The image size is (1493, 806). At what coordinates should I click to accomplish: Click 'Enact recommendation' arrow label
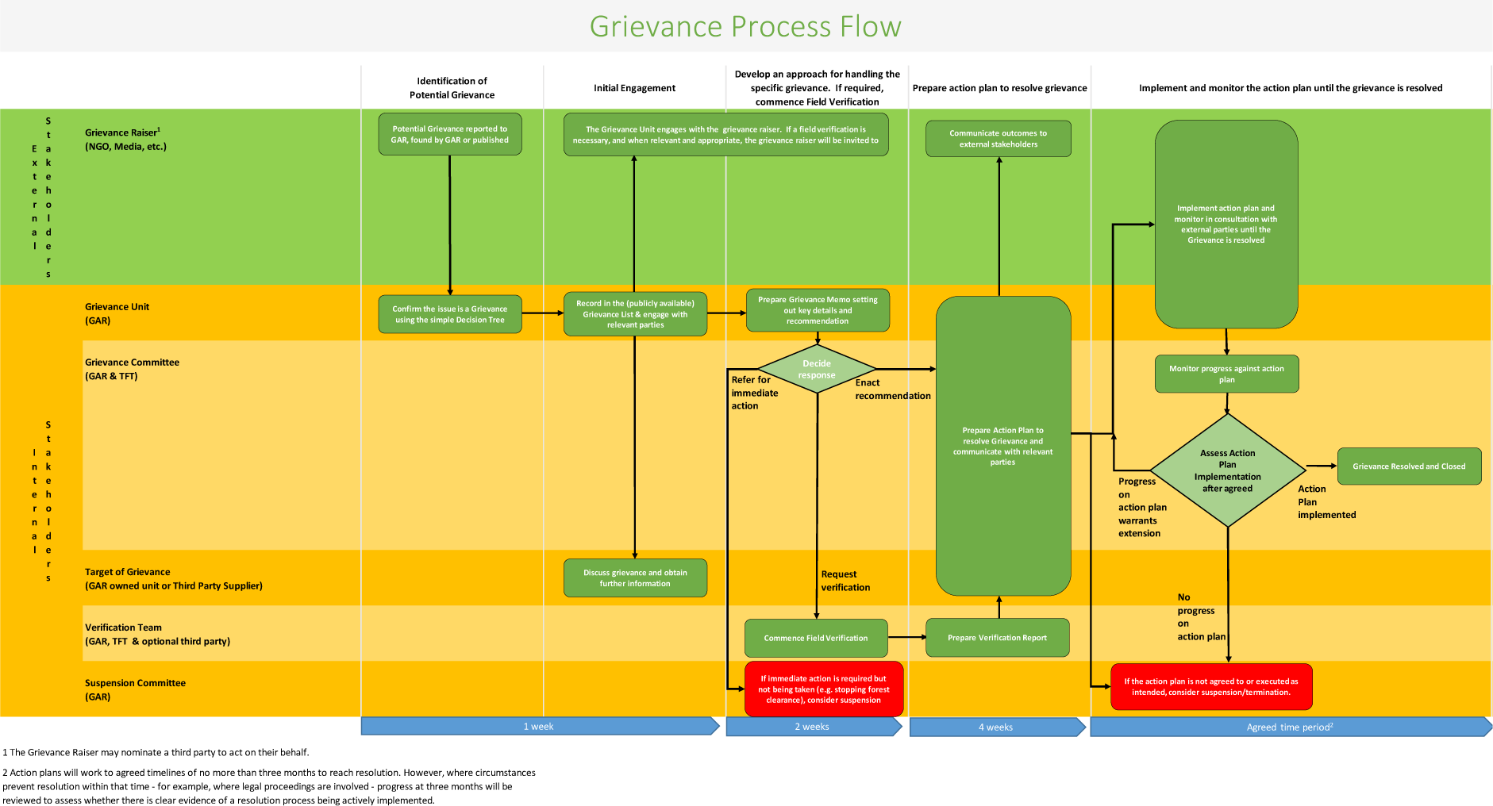click(893, 389)
